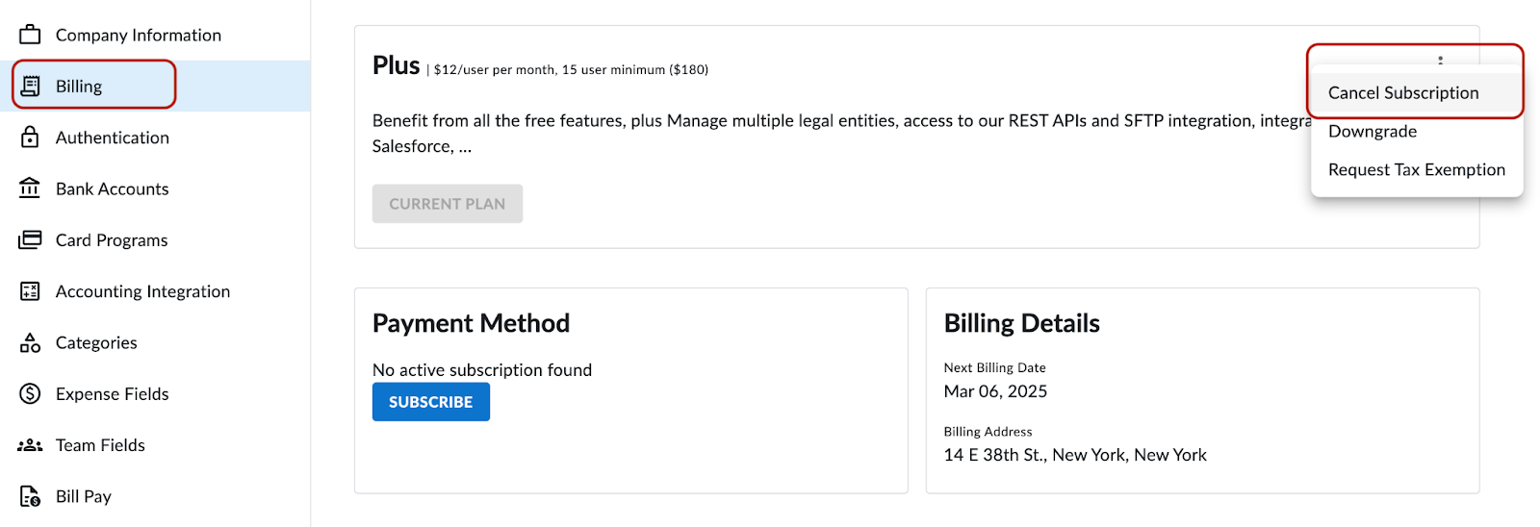Click the Authentication lock icon
The image size is (1540, 527).
point(30,137)
